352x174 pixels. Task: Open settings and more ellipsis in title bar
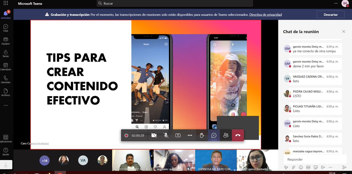pos(336,4)
